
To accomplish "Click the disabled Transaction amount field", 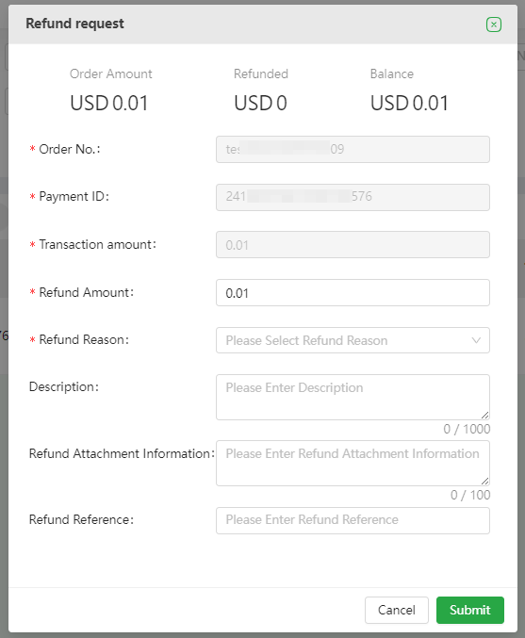I will pos(353,244).
